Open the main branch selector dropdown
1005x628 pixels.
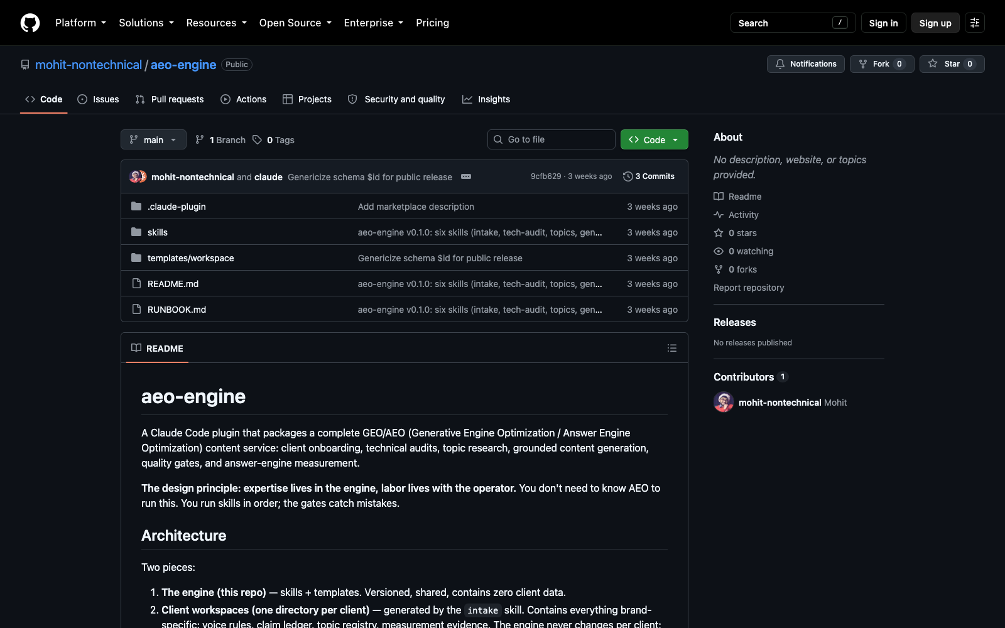[153, 139]
